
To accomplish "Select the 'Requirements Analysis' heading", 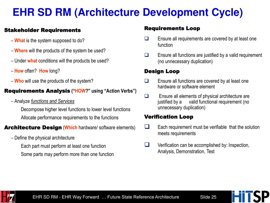I will 37,91.
